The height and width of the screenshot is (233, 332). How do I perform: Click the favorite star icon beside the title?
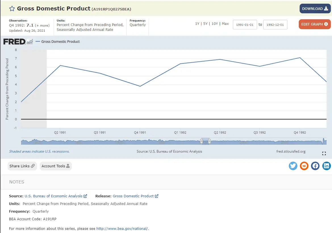(12, 9)
